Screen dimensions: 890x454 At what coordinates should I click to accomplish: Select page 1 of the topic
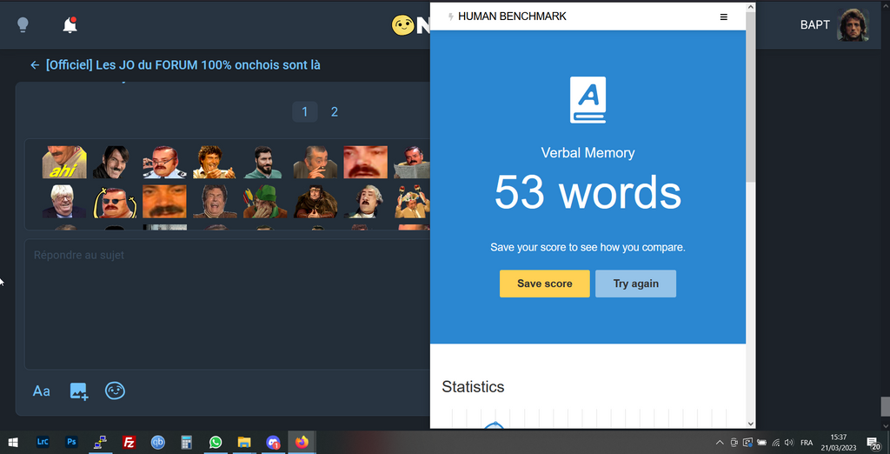304,111
